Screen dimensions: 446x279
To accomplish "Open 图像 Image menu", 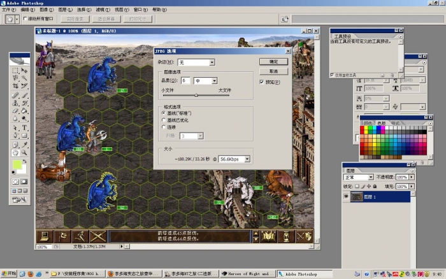I will tap(47, 10).
